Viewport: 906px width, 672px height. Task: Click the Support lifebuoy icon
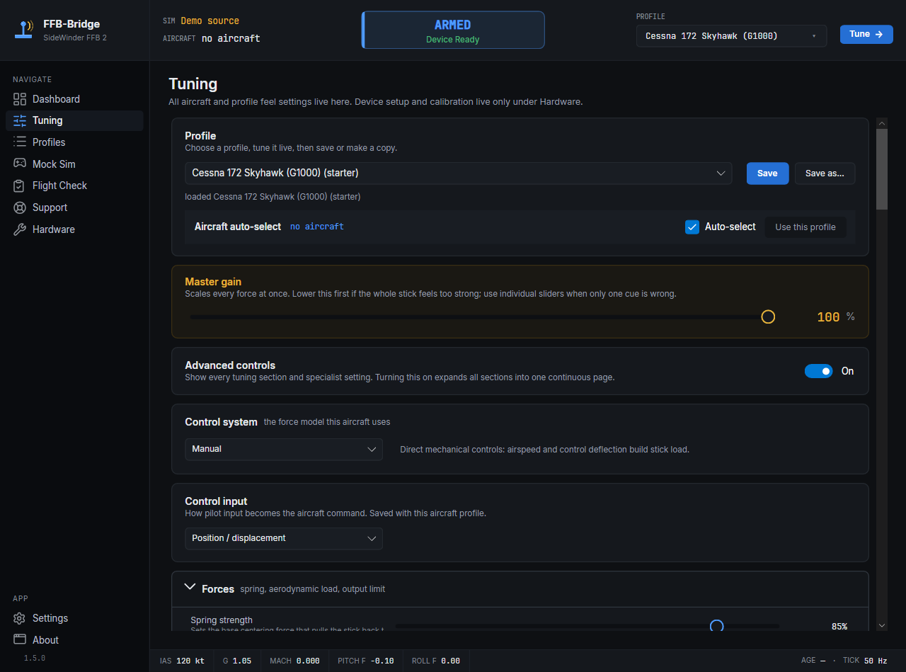[20, 207]
